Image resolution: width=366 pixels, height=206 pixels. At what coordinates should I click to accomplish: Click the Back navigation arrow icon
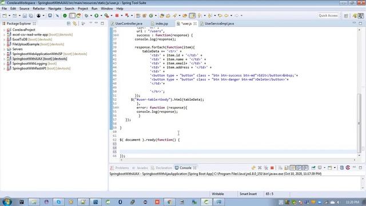pyautogui.click(x=226, y=15)
